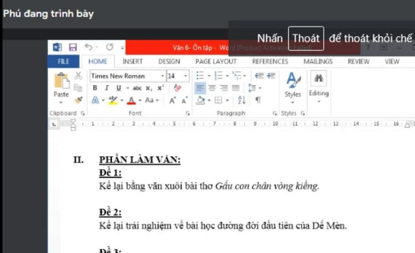Apply the red font color
The image size is (415, 253).
(x=131, y=100)
